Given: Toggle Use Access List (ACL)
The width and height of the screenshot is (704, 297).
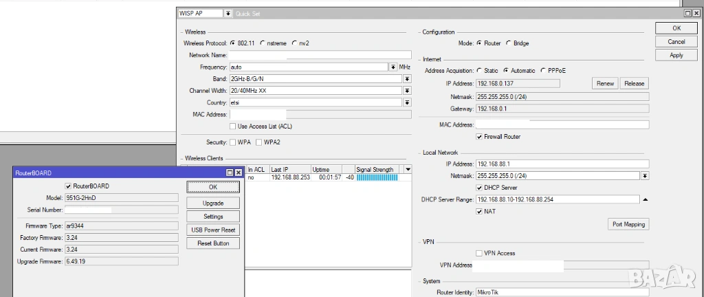Looking at the screenshot, I should tap(232, 126).
